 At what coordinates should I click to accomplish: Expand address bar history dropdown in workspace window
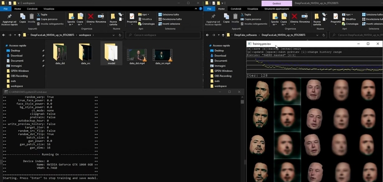[x=114, y=35]
